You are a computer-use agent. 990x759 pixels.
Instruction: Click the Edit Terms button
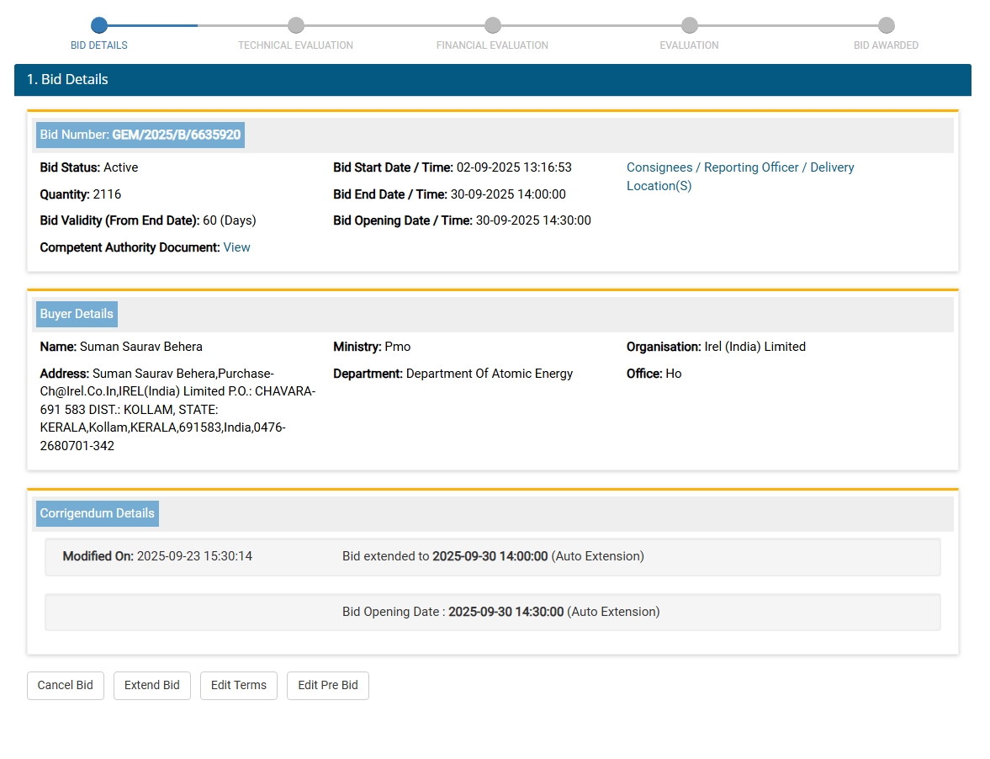click(x=239, y=685)
